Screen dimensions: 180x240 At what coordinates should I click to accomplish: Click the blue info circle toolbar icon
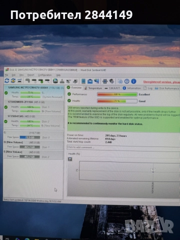pos(133,81)
